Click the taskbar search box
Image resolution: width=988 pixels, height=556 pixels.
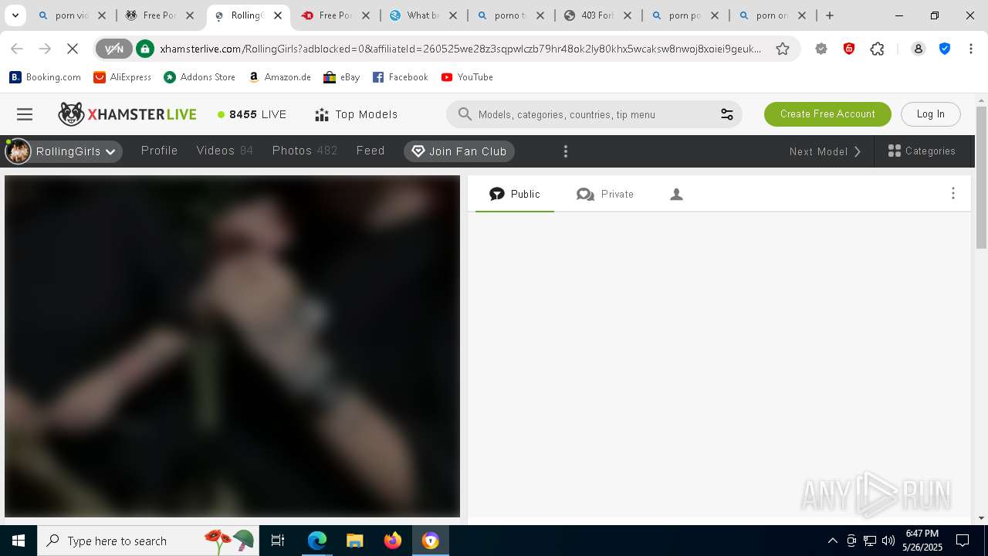pyautogui.click(x=148, y=541)
